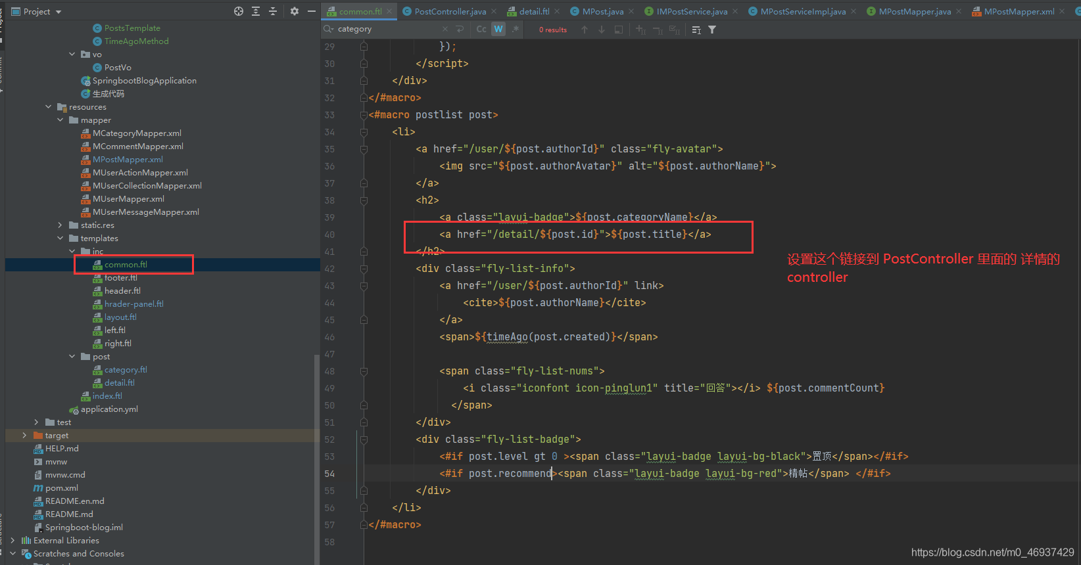Open SpringbootBlogApplication class
Viewport: 1081px width, 565px height.
pyautogui.click(x=145, y=81)
